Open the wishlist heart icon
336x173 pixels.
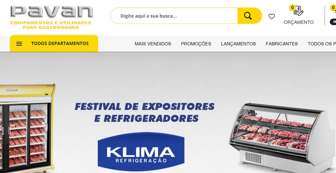pyautogui.click(x=272, y=16)
